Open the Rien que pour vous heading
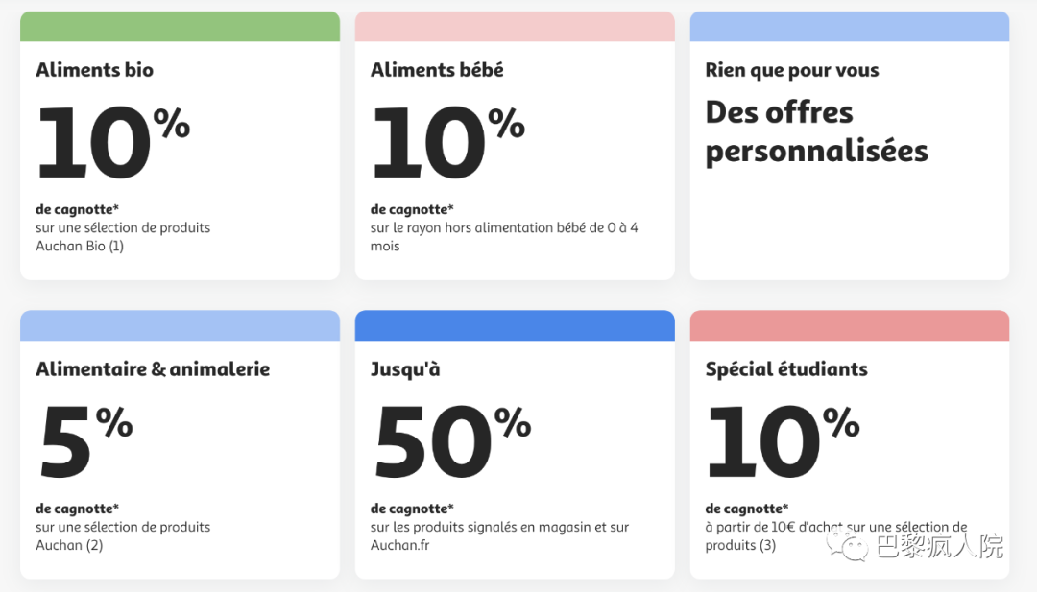This screenshot has width=1037, height=592. pyautogui.click(x=792, y=70)
